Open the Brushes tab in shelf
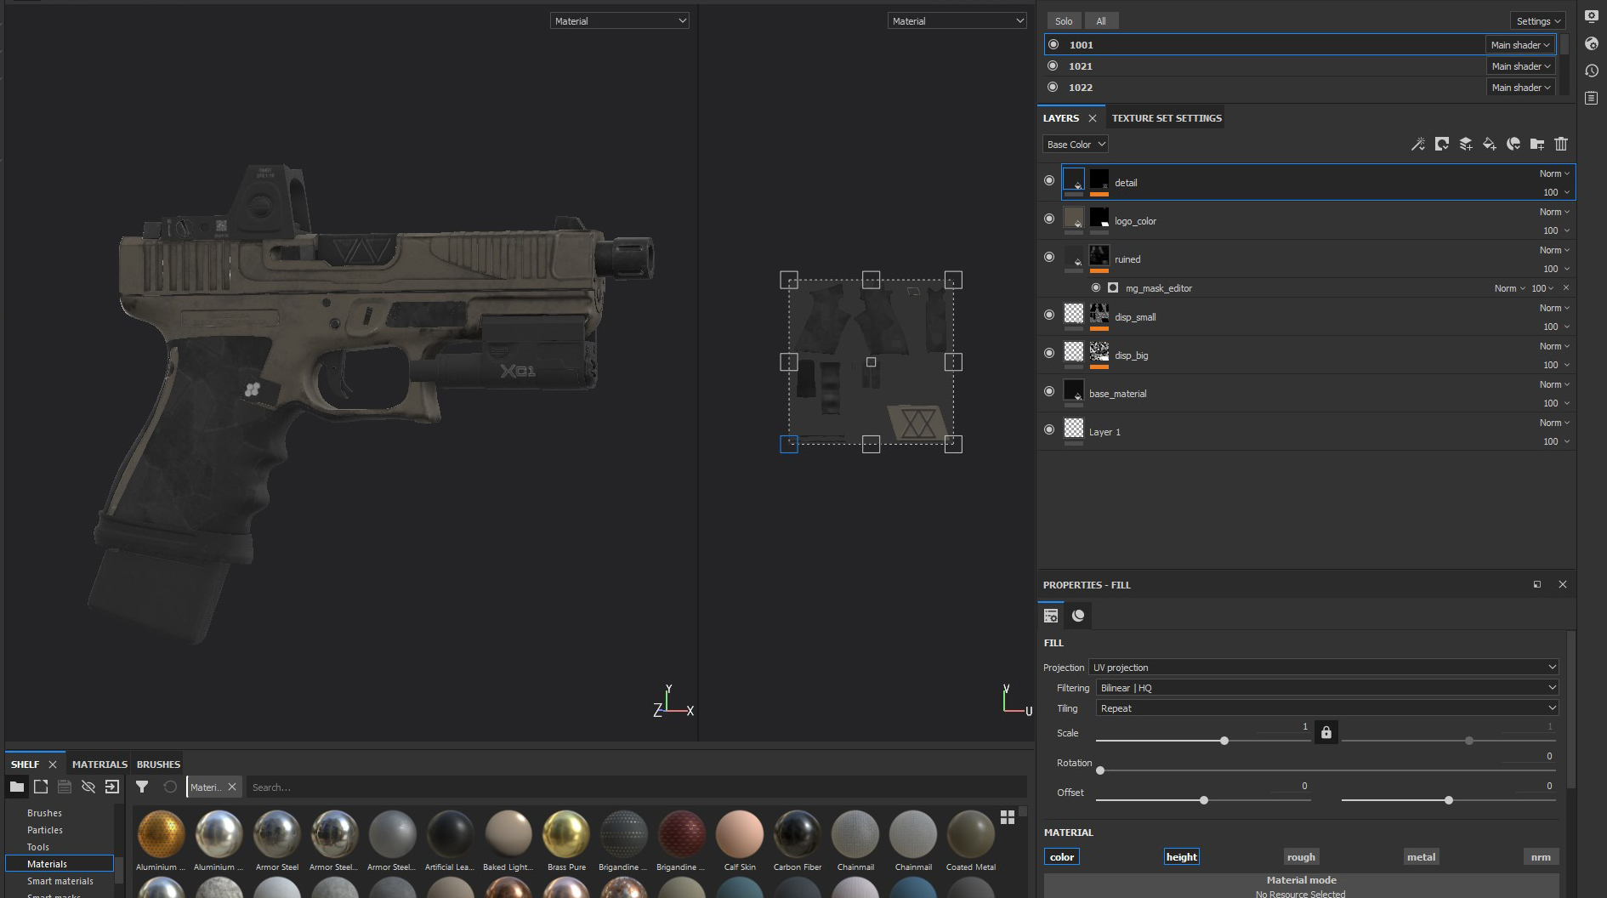The image size is (1607, 898). tap(158, 764)
